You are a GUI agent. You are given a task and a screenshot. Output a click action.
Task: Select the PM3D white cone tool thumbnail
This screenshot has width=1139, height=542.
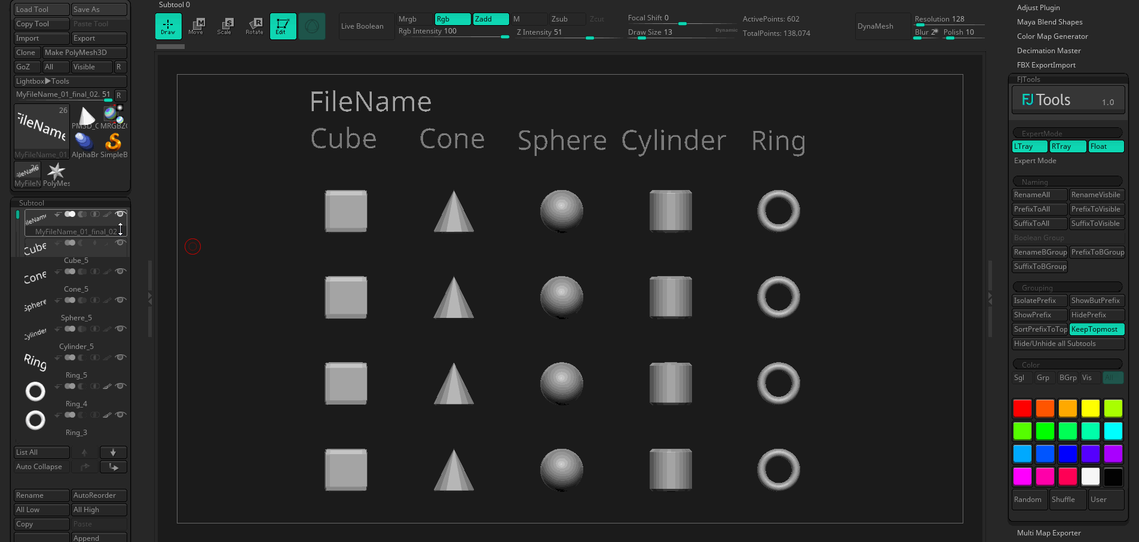pyautogui.click(x=85, y=118)
